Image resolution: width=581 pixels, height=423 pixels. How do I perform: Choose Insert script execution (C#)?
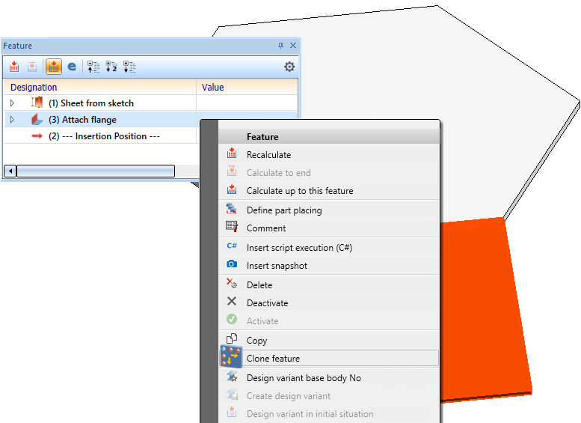pos(329,248)
